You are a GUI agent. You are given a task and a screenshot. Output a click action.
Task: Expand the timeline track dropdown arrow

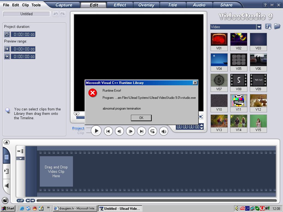[x=20, y=159]
